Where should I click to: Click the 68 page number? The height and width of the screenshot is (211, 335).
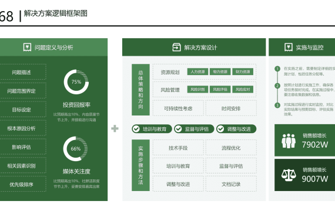pyautogui.click(x=6, y=16)
